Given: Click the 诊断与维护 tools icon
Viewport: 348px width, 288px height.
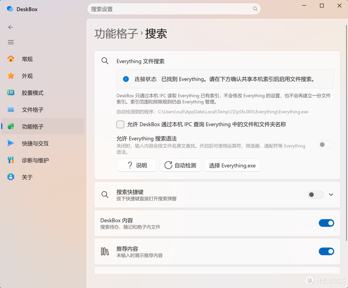Looking at the screenshot, I should 11,160.
